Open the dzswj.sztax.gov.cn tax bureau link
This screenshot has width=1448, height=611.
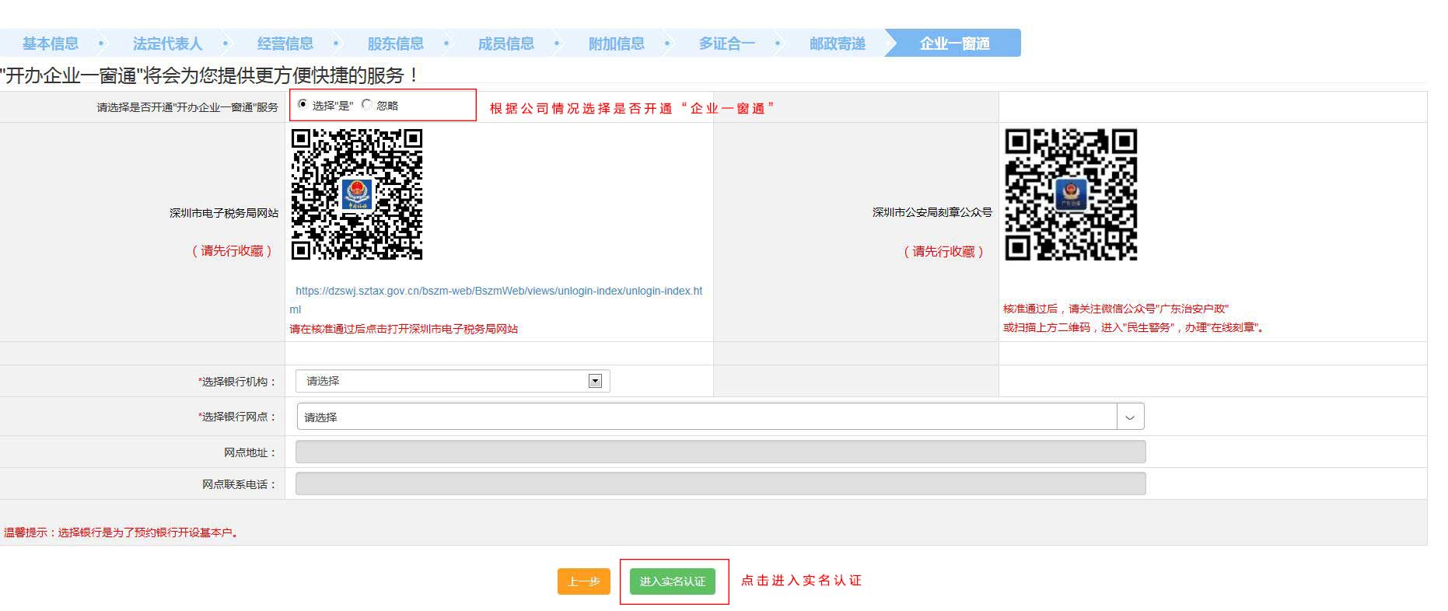pos(496,300)
